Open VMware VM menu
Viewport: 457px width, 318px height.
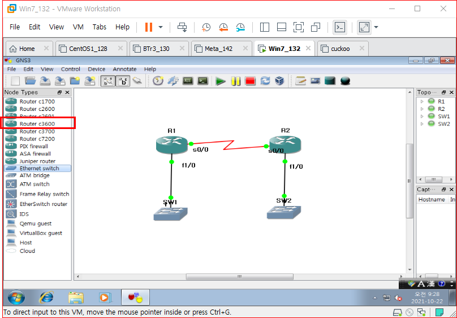point(78,27)
